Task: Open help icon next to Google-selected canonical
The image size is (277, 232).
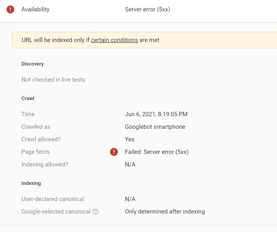Action: (95, 212)
